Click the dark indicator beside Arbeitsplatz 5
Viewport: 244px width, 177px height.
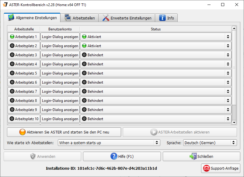click(x=12, y=73)
